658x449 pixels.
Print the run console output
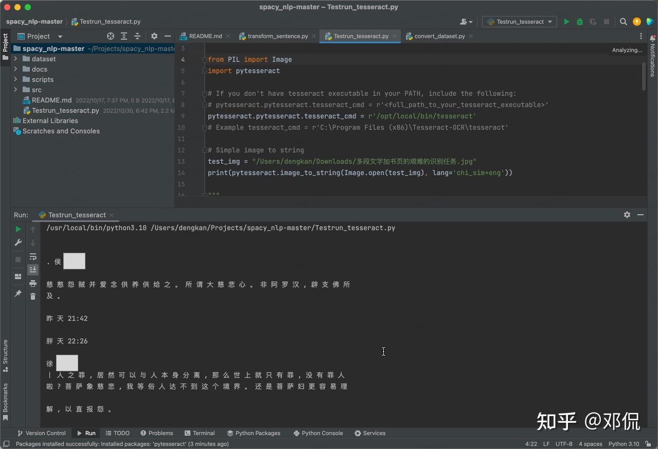tap(33, 283)
